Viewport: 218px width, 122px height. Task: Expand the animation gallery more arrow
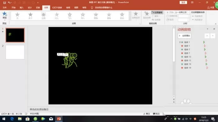[130, 19]
